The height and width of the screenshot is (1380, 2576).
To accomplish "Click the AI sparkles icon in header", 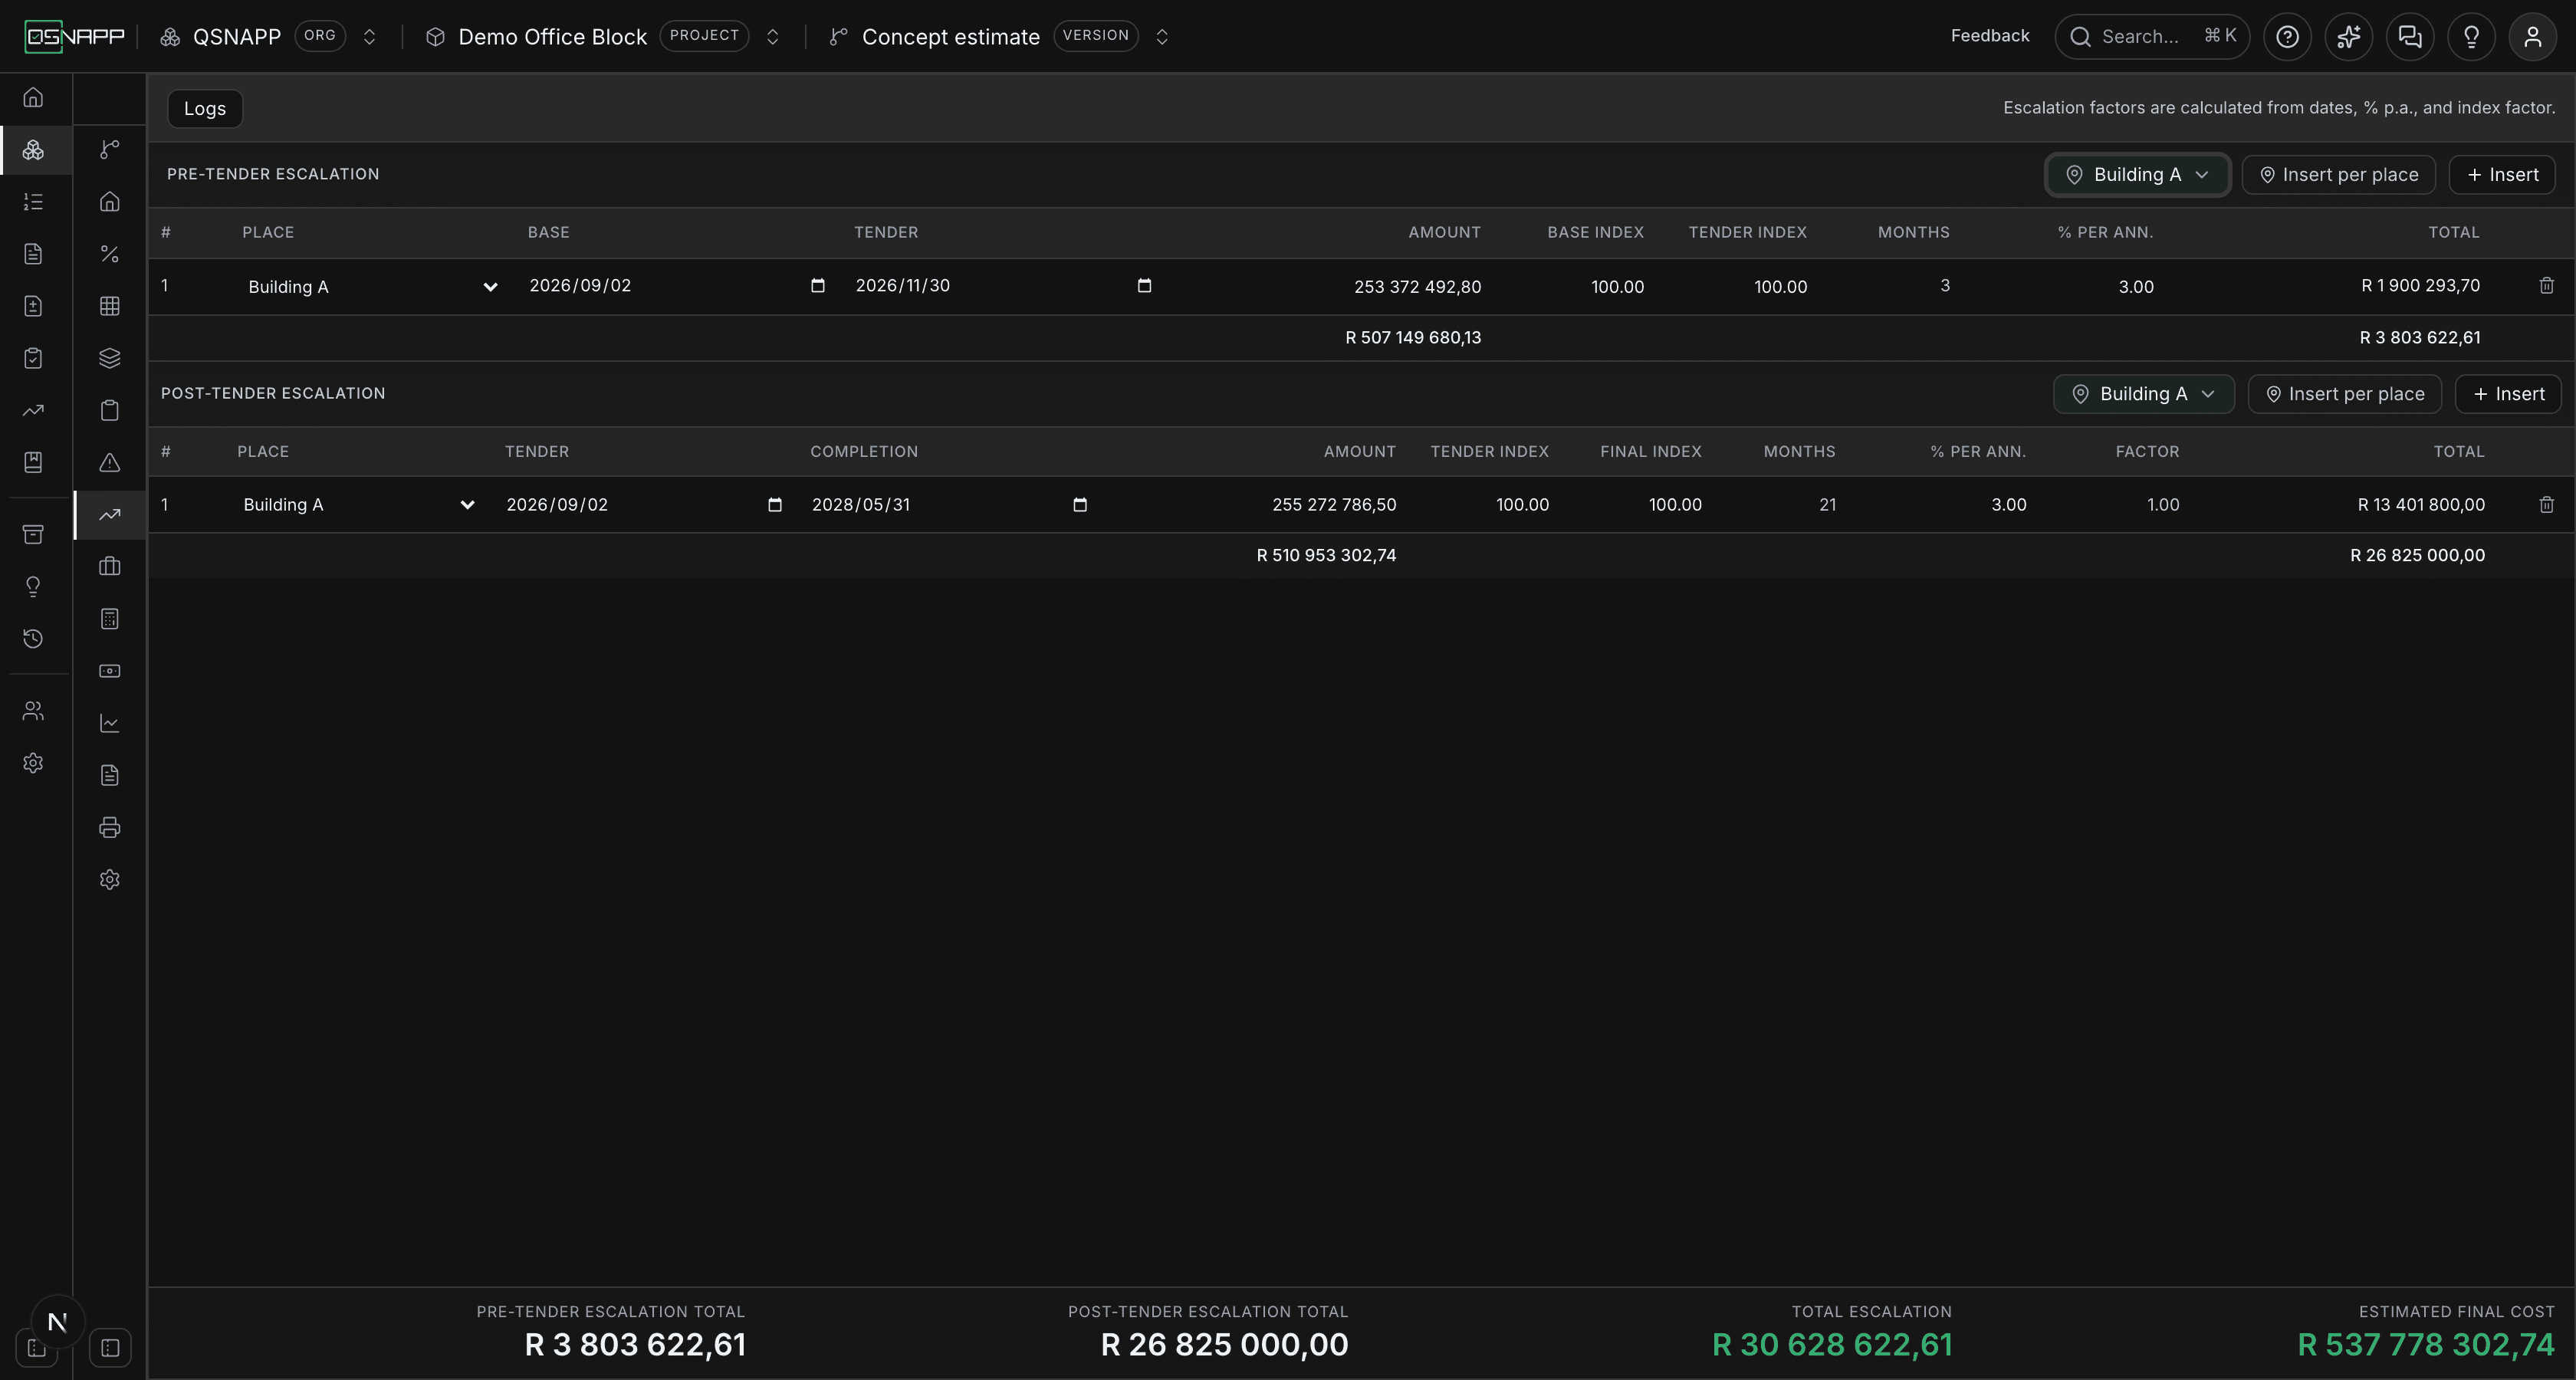I will [x=2348, y=37].
